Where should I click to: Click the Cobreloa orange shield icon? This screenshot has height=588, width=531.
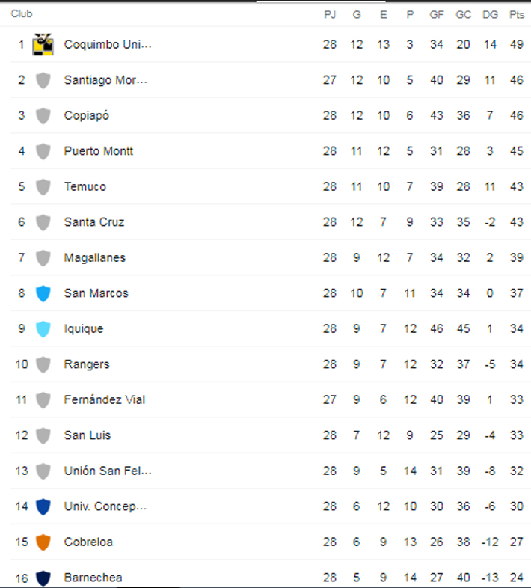click(x=43, y=542)
